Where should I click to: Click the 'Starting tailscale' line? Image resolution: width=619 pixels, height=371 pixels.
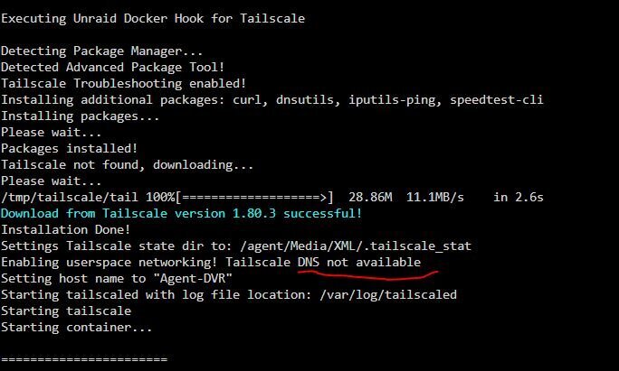[x=66, y=311]
